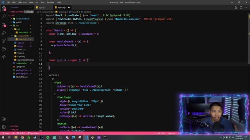Open the Accounts menu icon
The height and width of the screenshot is (140, 250).
[4, 119]
